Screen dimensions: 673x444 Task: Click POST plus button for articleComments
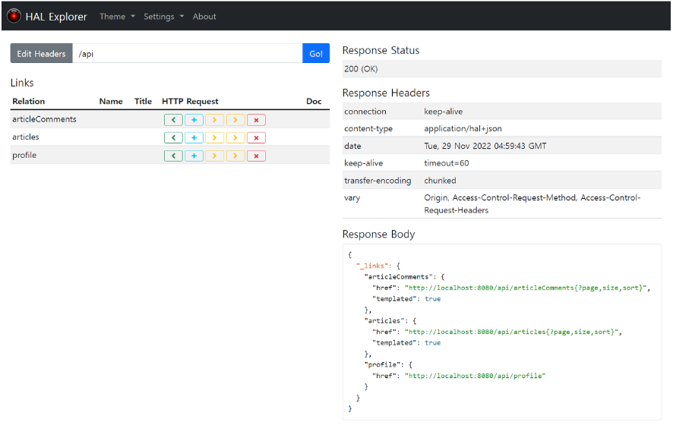coord(194,120)
